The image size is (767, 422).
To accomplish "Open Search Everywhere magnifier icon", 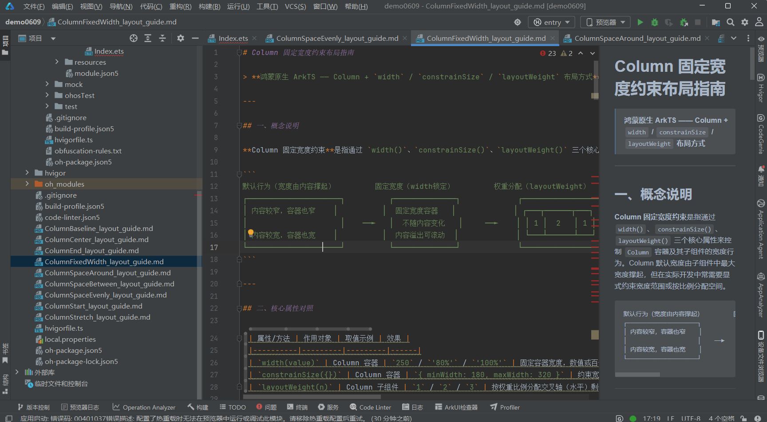I will pos(731,22).
